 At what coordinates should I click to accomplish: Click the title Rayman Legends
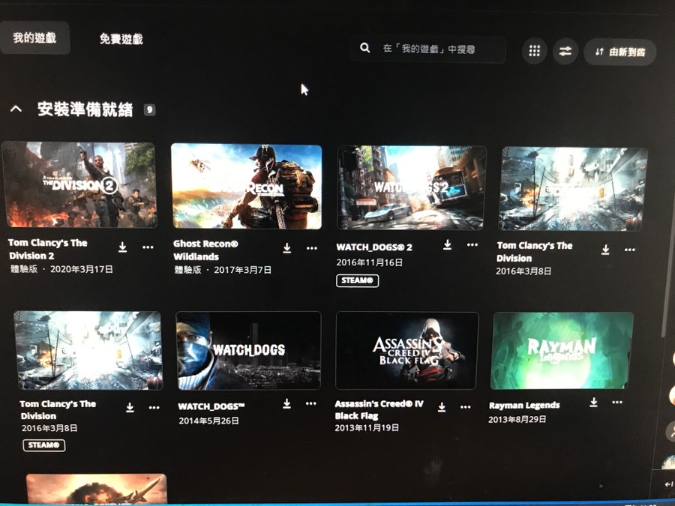pyautogui.click(x=524, y=406)
